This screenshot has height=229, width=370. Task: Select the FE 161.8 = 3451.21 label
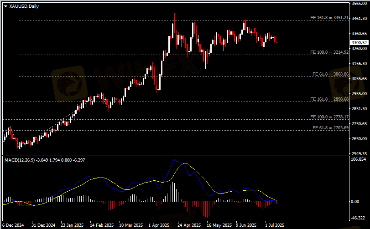click(x=329, y=18)
